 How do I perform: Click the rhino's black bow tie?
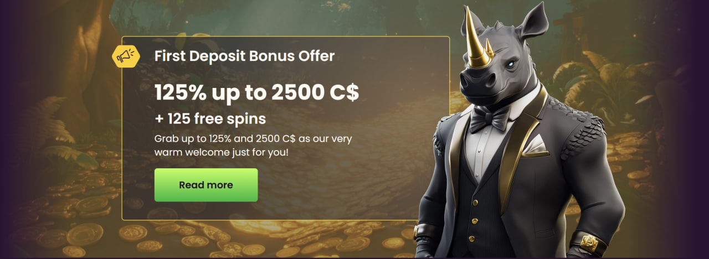(x=490, y=118)
